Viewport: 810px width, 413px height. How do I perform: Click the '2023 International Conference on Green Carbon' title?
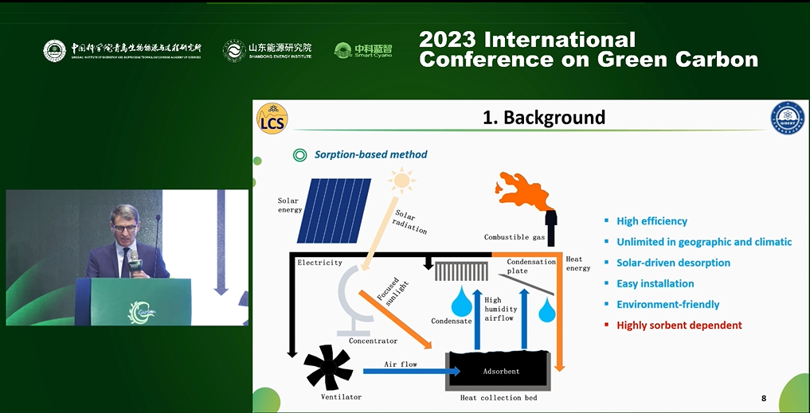(x=589, y=49)
